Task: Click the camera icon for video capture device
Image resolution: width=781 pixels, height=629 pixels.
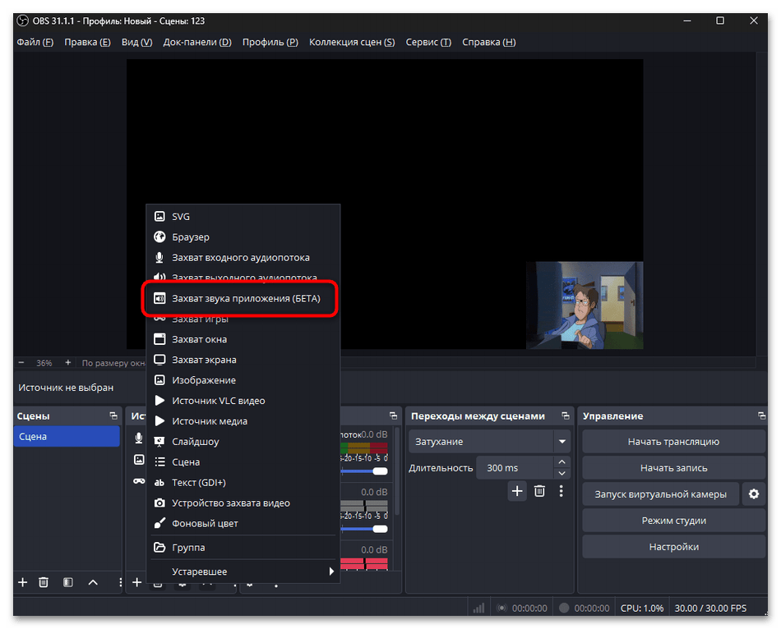Action: pos(159,503)
